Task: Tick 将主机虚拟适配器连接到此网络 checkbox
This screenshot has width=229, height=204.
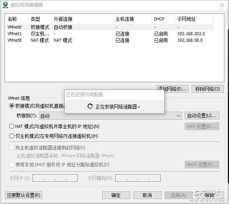Action: (x=12, y=148)
